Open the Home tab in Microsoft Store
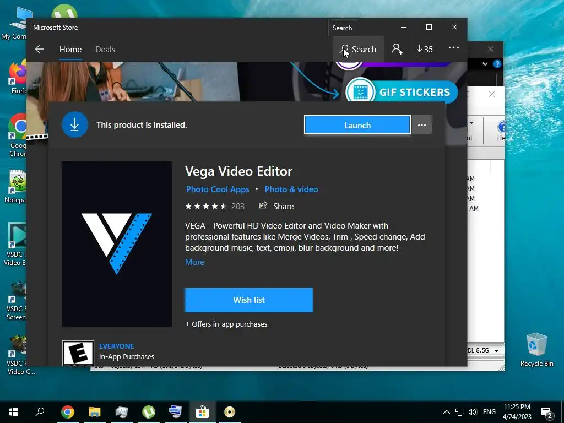Viewport: 564px width, 423px height. [x=70, y=49]
